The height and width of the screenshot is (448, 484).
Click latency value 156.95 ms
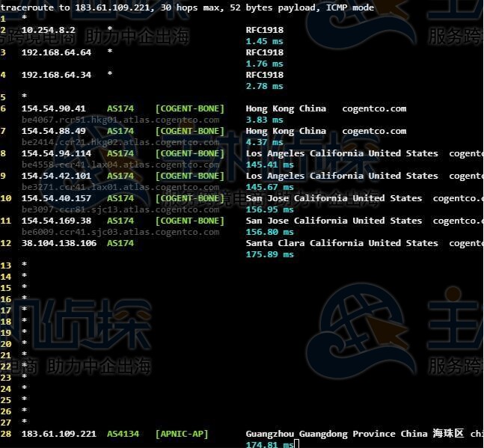click(270, 210)
